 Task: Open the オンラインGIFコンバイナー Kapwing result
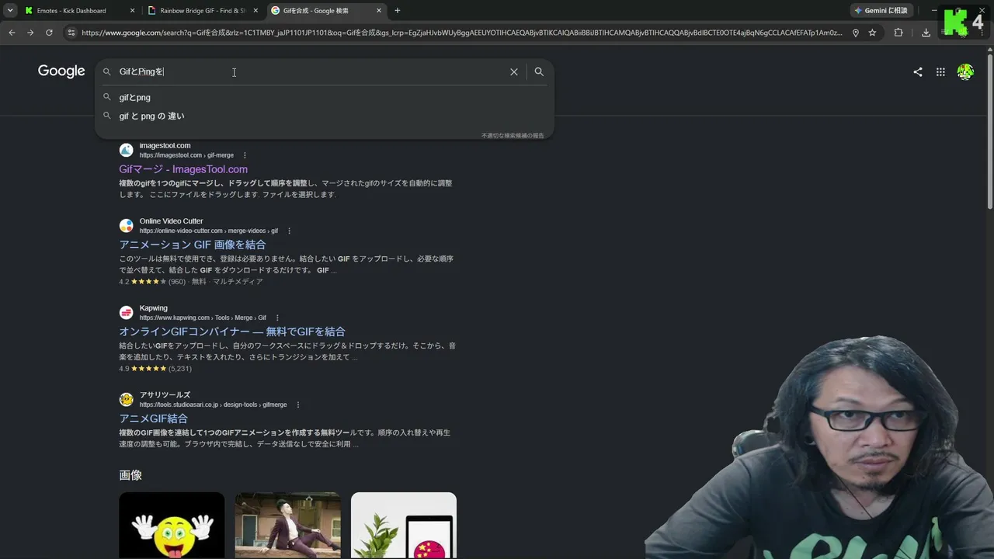pyautogui.click(x=232, y=332)
